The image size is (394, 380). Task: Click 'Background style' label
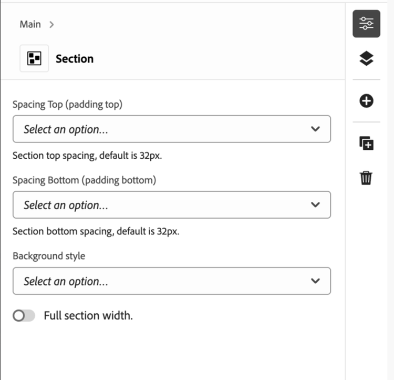[49, 256]
